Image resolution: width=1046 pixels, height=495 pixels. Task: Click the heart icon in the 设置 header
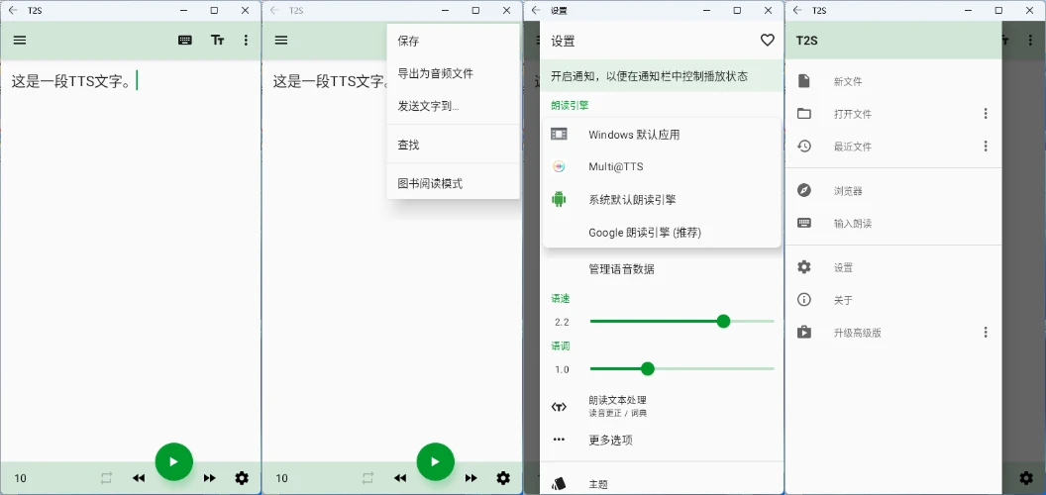click(767, 41)
